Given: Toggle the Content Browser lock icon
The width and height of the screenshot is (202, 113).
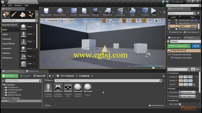Looking at the screenshot, I should click(163, 76).
